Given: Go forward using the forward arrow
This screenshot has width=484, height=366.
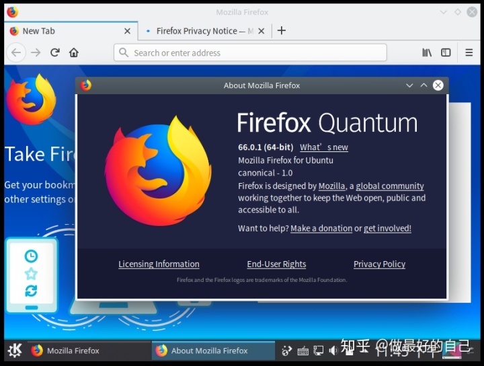Looking at the screenshot, I should pyautogui.click(x=36, y=52).
